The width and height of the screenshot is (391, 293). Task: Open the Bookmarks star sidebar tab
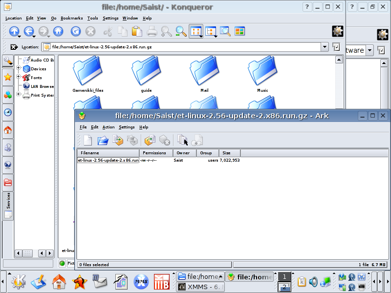8,77
